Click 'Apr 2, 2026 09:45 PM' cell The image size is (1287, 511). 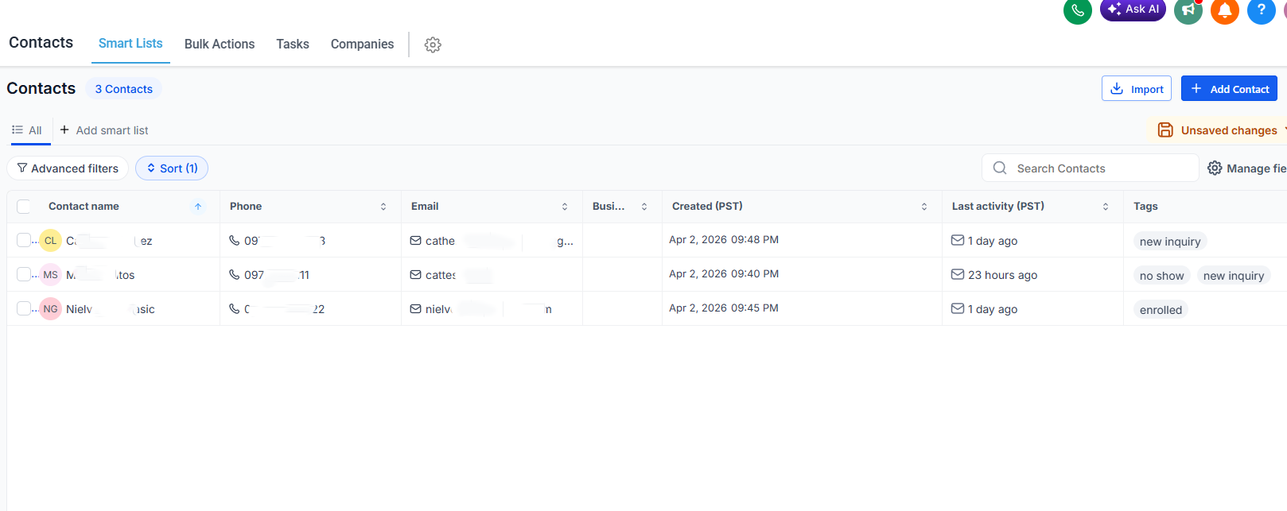tap(724, 308)
